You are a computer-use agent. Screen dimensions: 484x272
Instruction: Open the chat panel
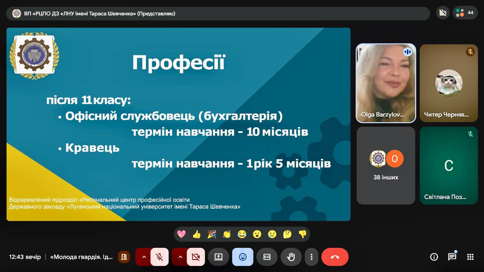(452, 257)
